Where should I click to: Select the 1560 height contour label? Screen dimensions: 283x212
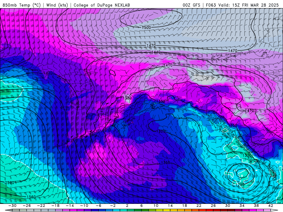(31, 197)
